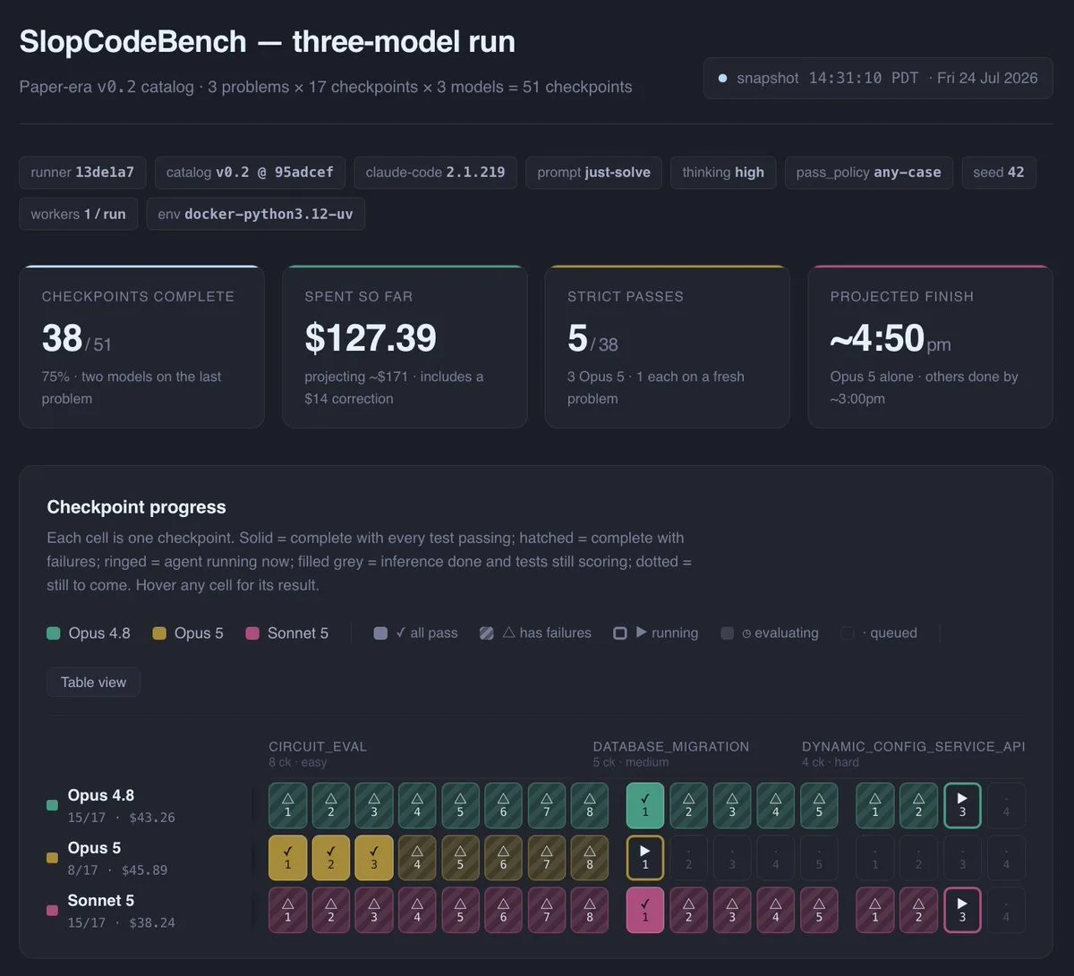This screenshot has height=976, width=1074.
Task: Toggle Sonnet 5 legend filter
Action: coord(287,633)
